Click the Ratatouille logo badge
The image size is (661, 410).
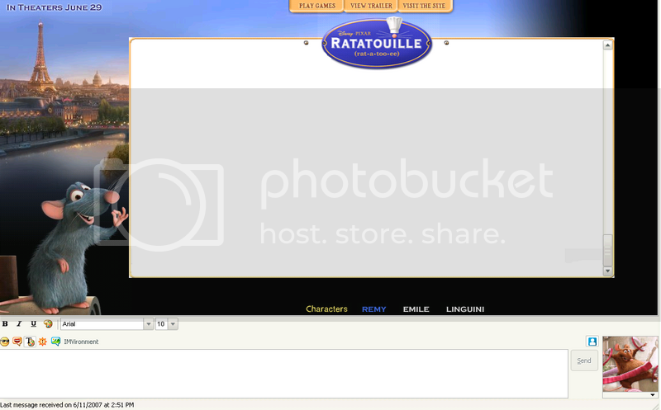pos(377,43)
